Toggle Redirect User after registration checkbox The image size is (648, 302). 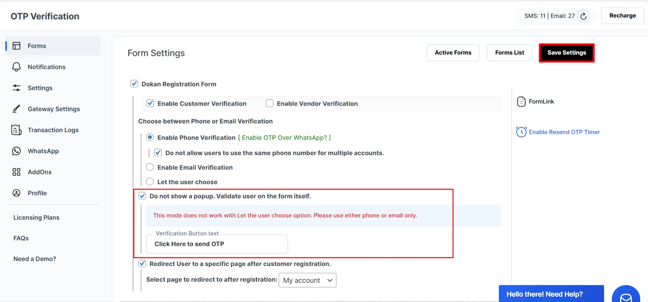click(142, 263)
